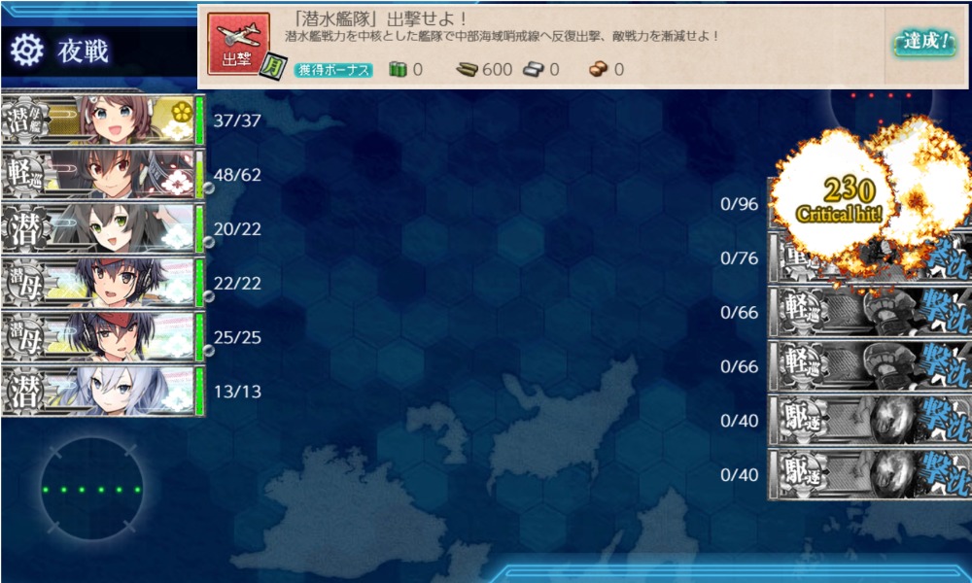The width and height of the screenshot is (972, 583).
Task: Click the red 出撃 quest icon
Action: [238, 44]
